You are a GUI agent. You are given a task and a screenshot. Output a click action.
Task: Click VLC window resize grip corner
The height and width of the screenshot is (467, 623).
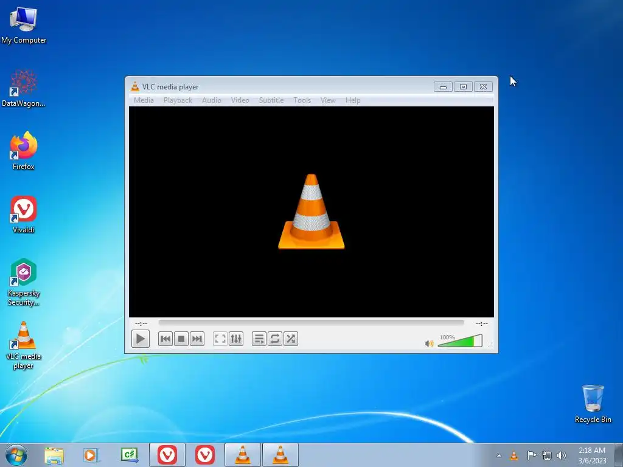[x=490, y=345]
